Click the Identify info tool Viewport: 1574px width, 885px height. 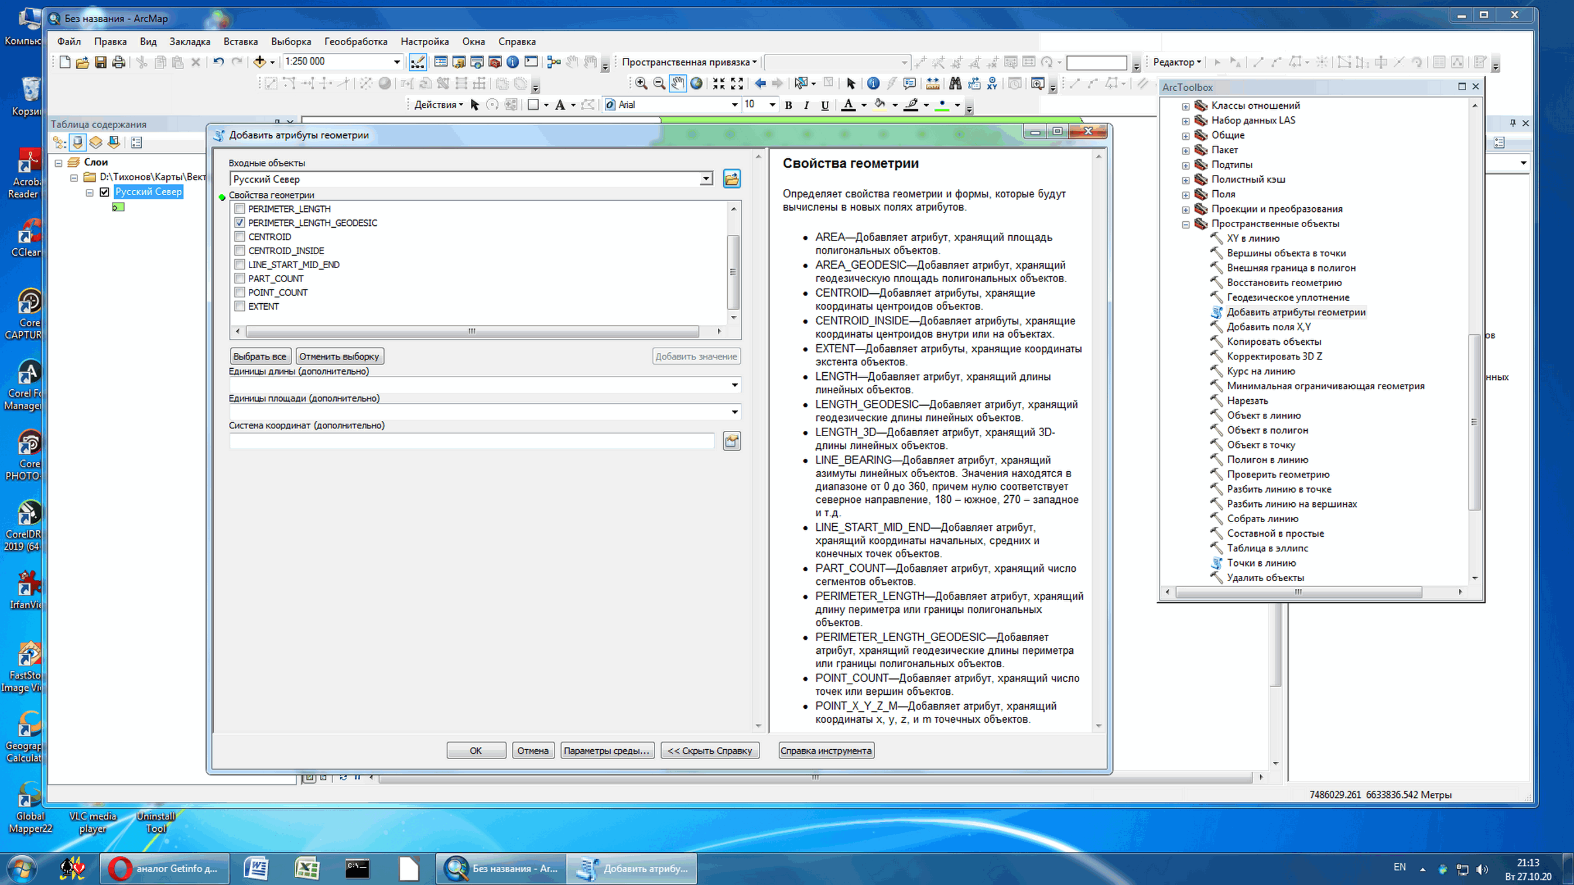point(873,84)
